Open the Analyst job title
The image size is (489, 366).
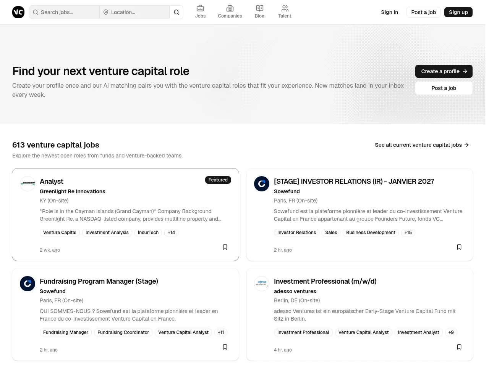[52, 181]
